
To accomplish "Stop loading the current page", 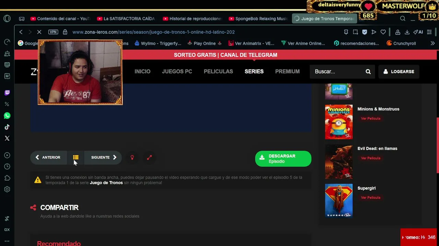I will [39, 32].
